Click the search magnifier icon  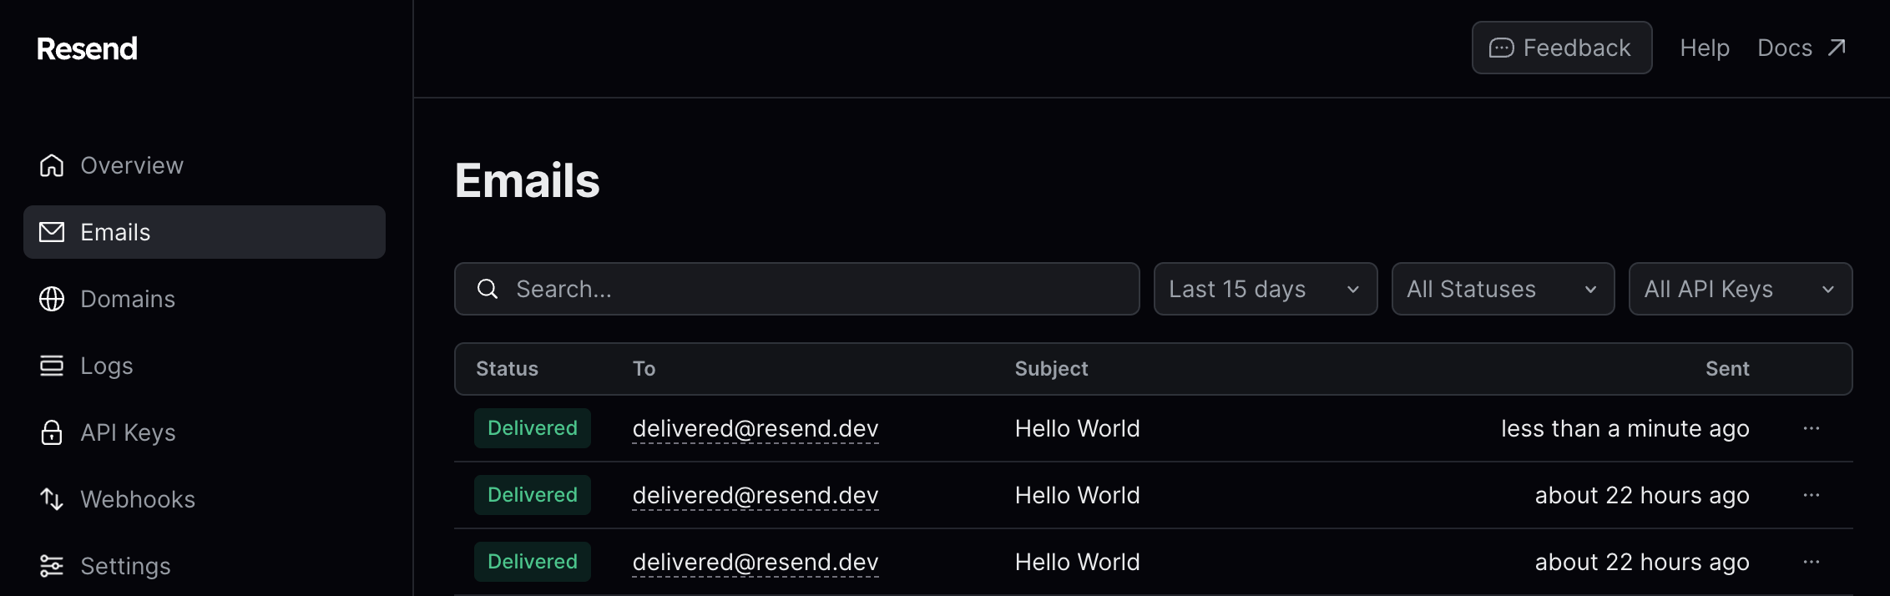pos(488,289)
